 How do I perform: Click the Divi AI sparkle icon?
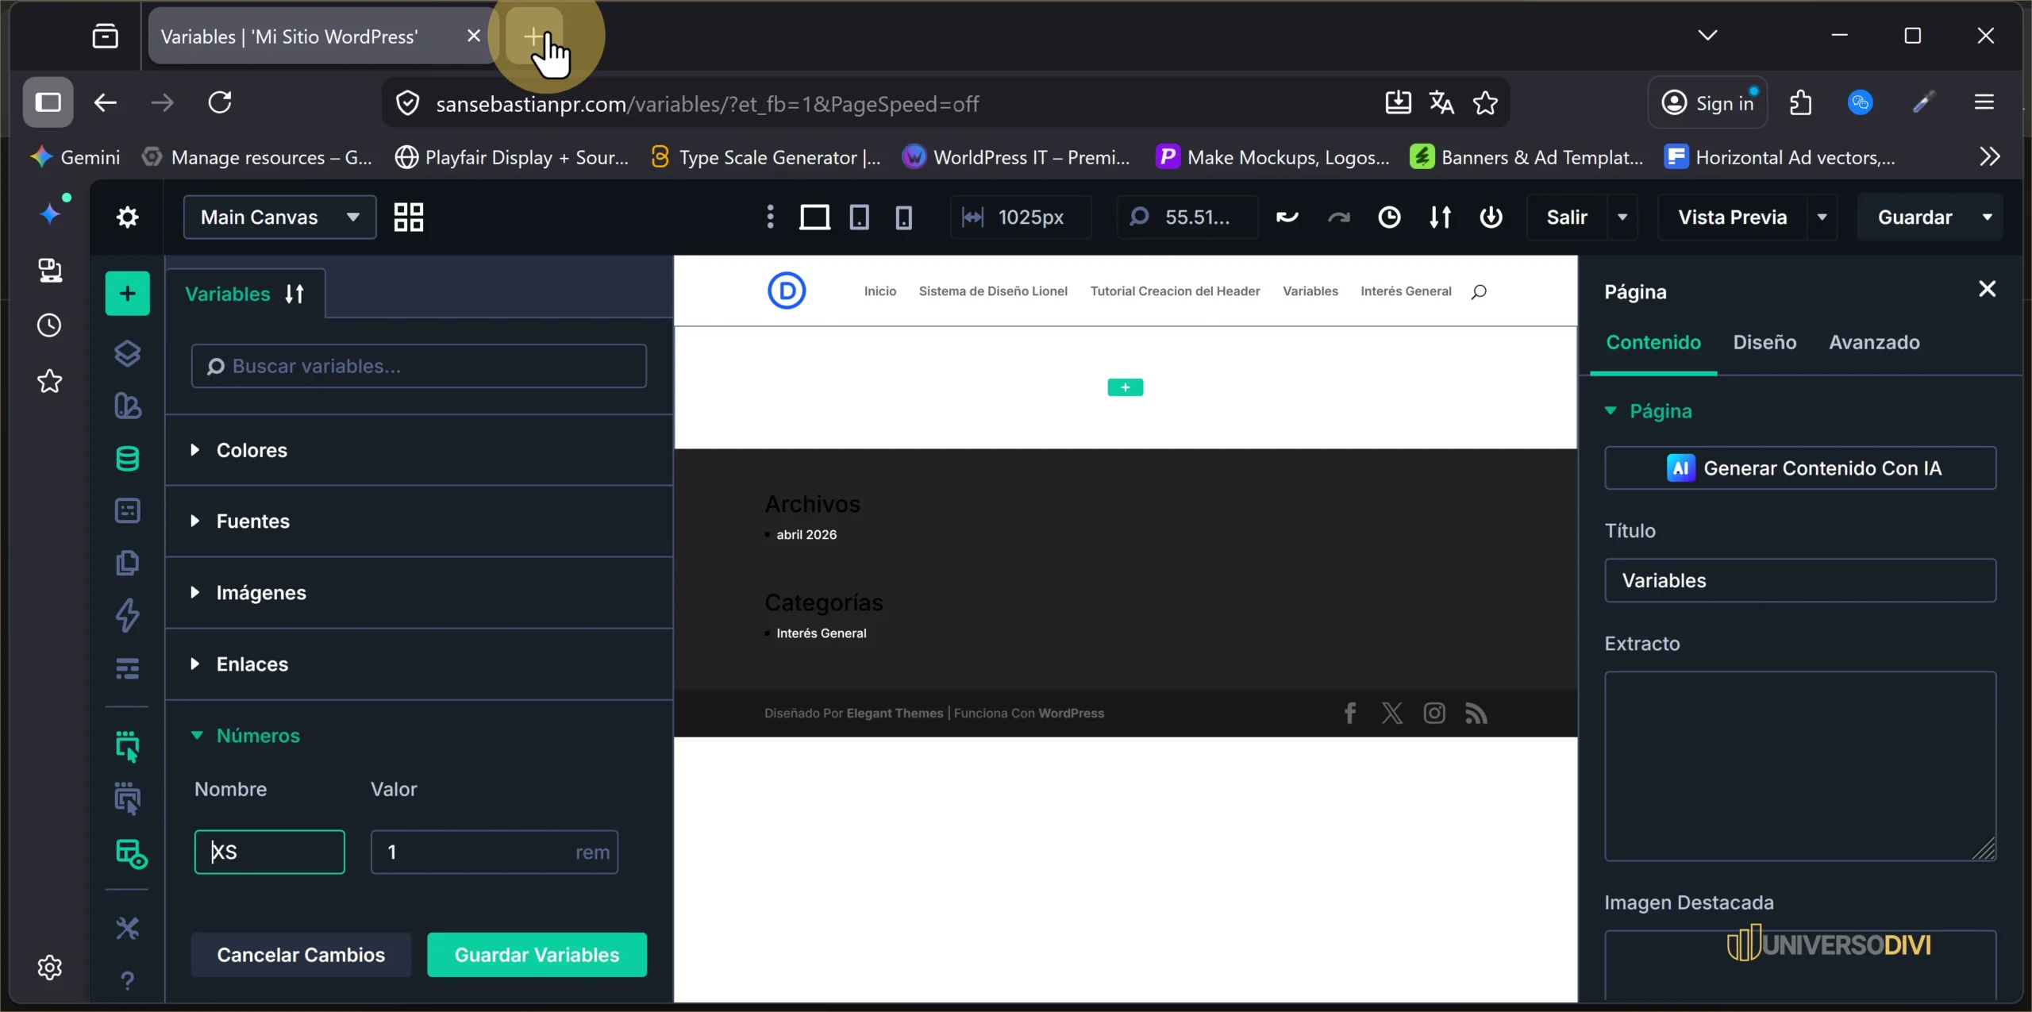tap(50, 213)
